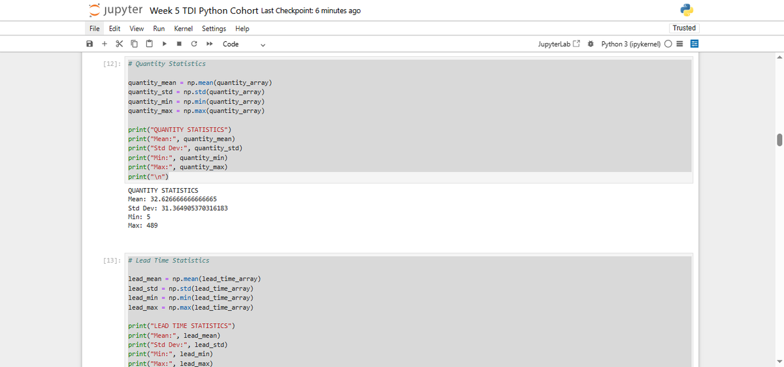The height and width of the screenshot is (367, 784).
Task: Click the quantity_min assignment line
Action: click(x=196, y=102)
